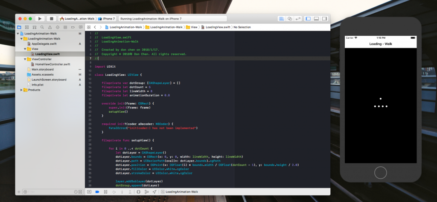Click line number 27 in gutter
Viewport: 437px width, 202px height.
(90, 141)
